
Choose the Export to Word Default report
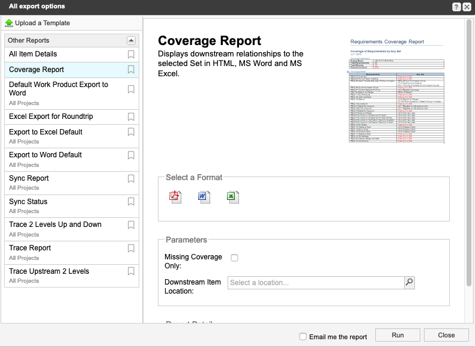click(x=46, y=155)
